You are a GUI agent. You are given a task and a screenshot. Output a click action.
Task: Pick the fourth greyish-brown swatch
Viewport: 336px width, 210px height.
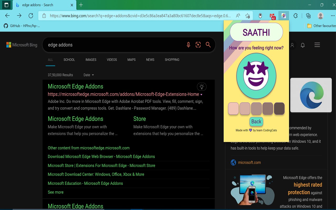coord(268,109)
